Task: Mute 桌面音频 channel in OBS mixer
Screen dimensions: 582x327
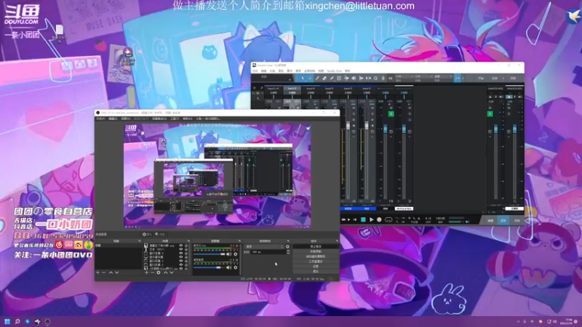Action: pyautogui.click(x=228, y=267)
